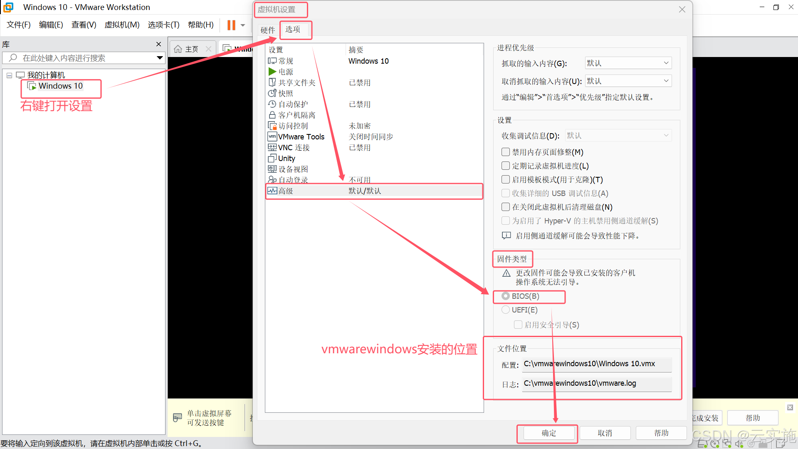Open library search filter dropdown arrow

pos(160,58)
